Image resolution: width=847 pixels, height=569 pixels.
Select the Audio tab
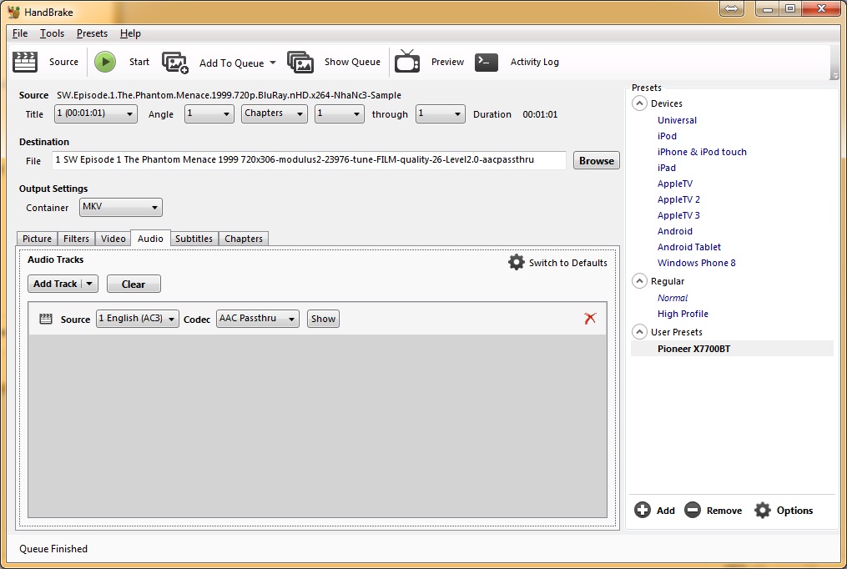tap(150, 238)
